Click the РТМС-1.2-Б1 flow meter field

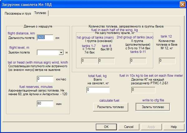143,90
